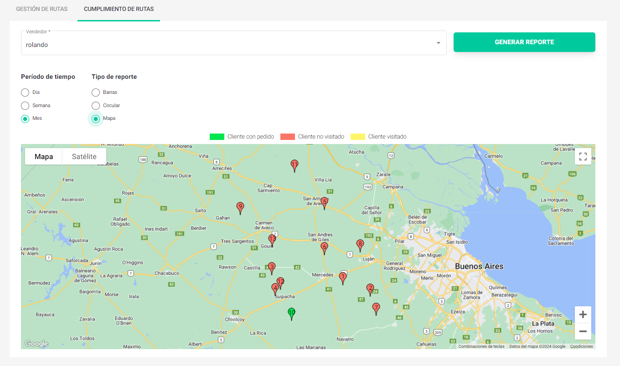Click Luján city label on map
The image size is (620, 366).
click(x=368, y=259)
